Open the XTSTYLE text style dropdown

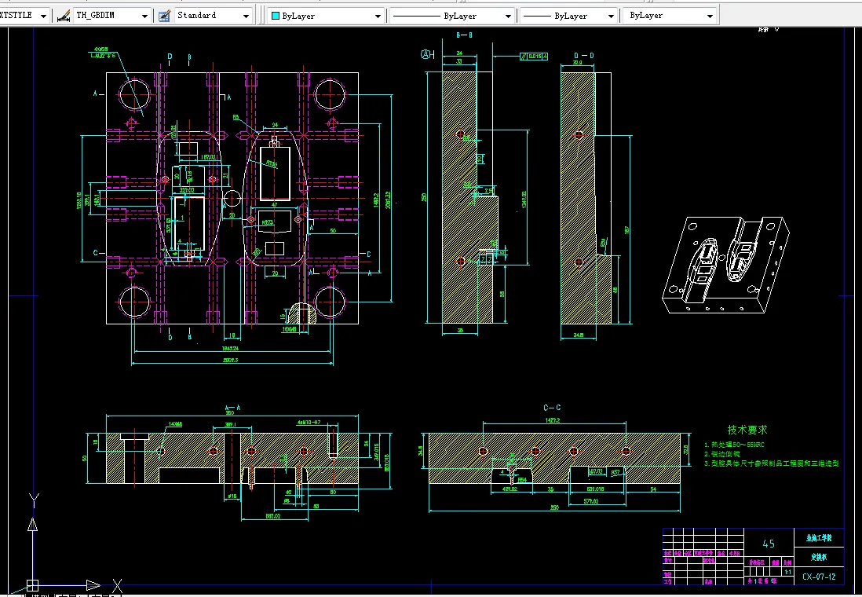click(x=43, y=16)
